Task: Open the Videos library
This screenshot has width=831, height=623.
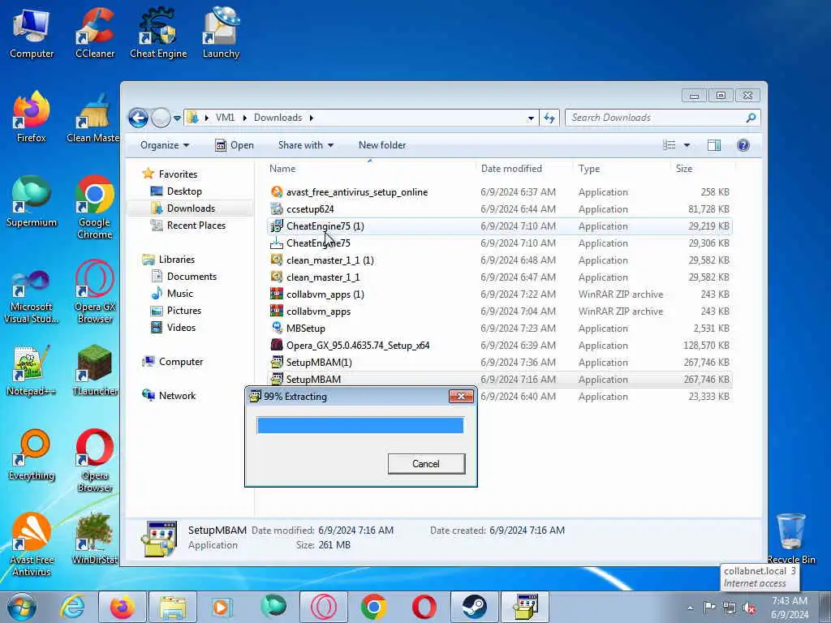Action: tap(181, 328)
